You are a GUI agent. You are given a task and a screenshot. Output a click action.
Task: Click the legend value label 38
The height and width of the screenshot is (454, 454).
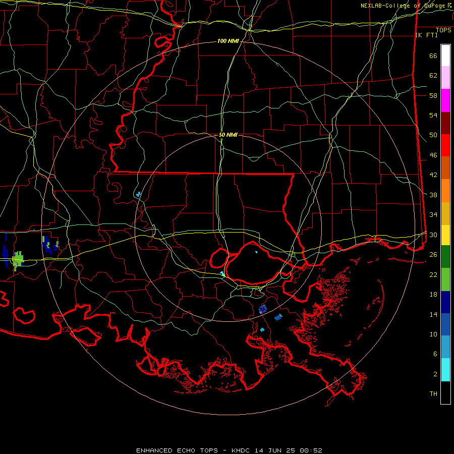click(x=433, y=195)
